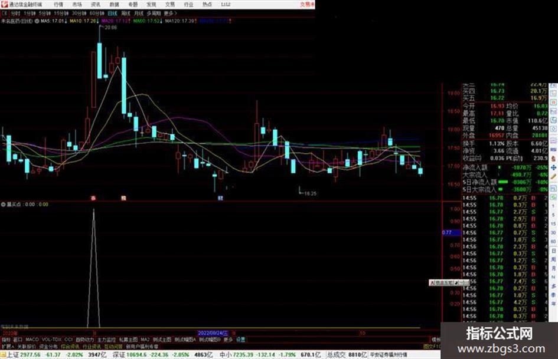Select 月 monthly period in right sidebar
558x359 pixels.
pos(553,268)
